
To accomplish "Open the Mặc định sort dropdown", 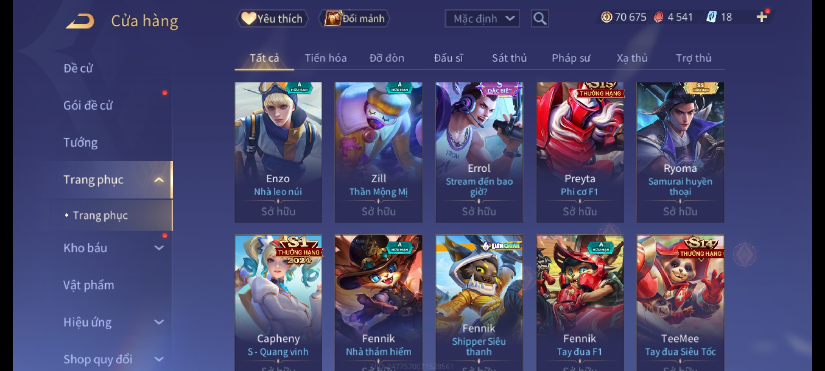I will [482, 19].
